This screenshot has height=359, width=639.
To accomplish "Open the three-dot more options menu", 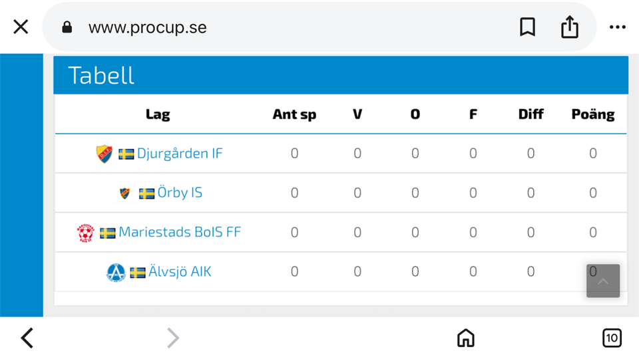I will click(x=618, y=27).
